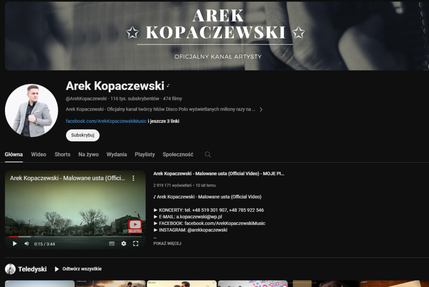Switch to the Społeczność tab
Screen dimensions: 429x287
178,154
